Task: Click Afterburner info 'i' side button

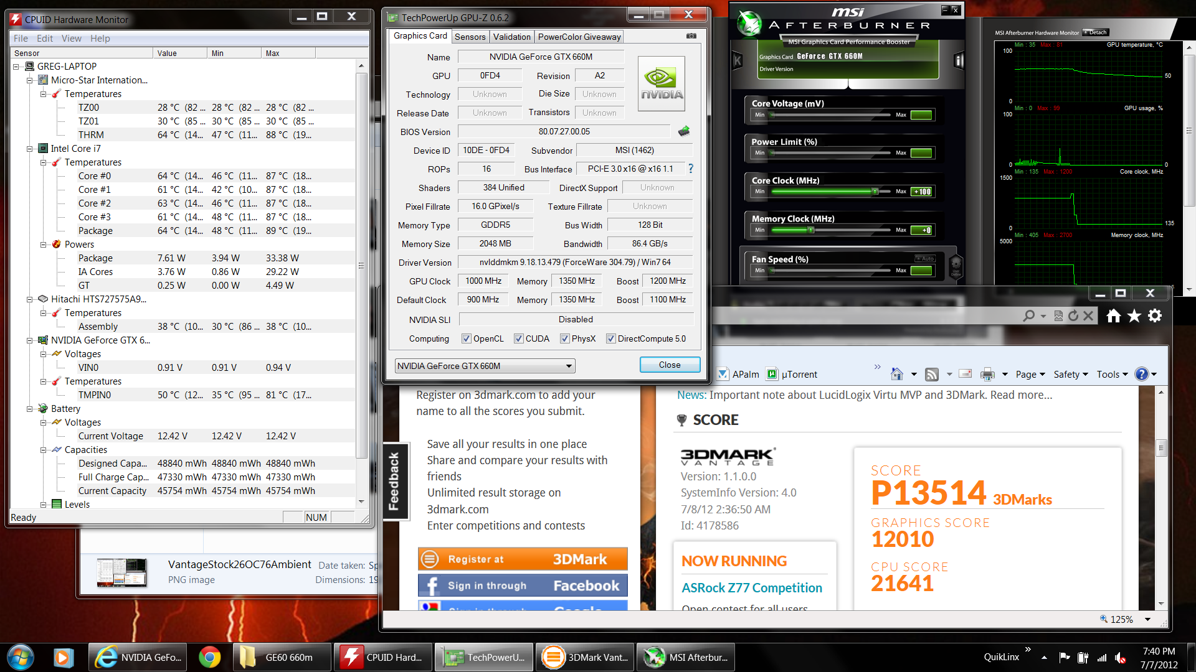Action: tap(959, 60)
